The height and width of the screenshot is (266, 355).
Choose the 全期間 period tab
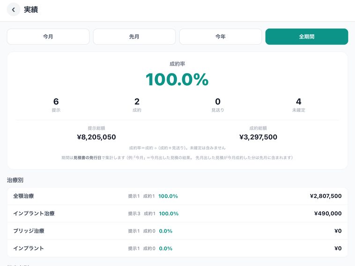[307, 37]
